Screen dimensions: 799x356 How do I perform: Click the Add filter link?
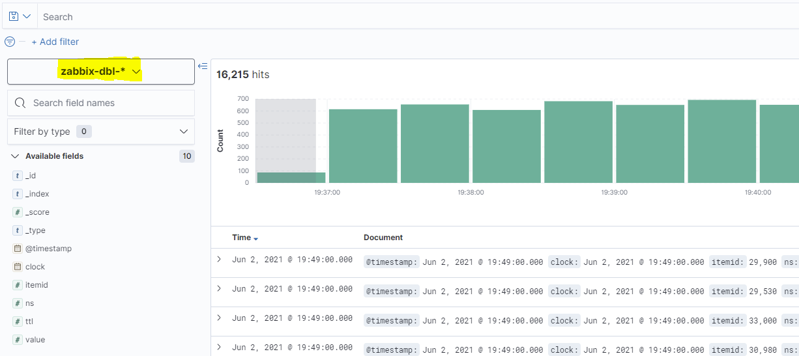coord(55,42)
